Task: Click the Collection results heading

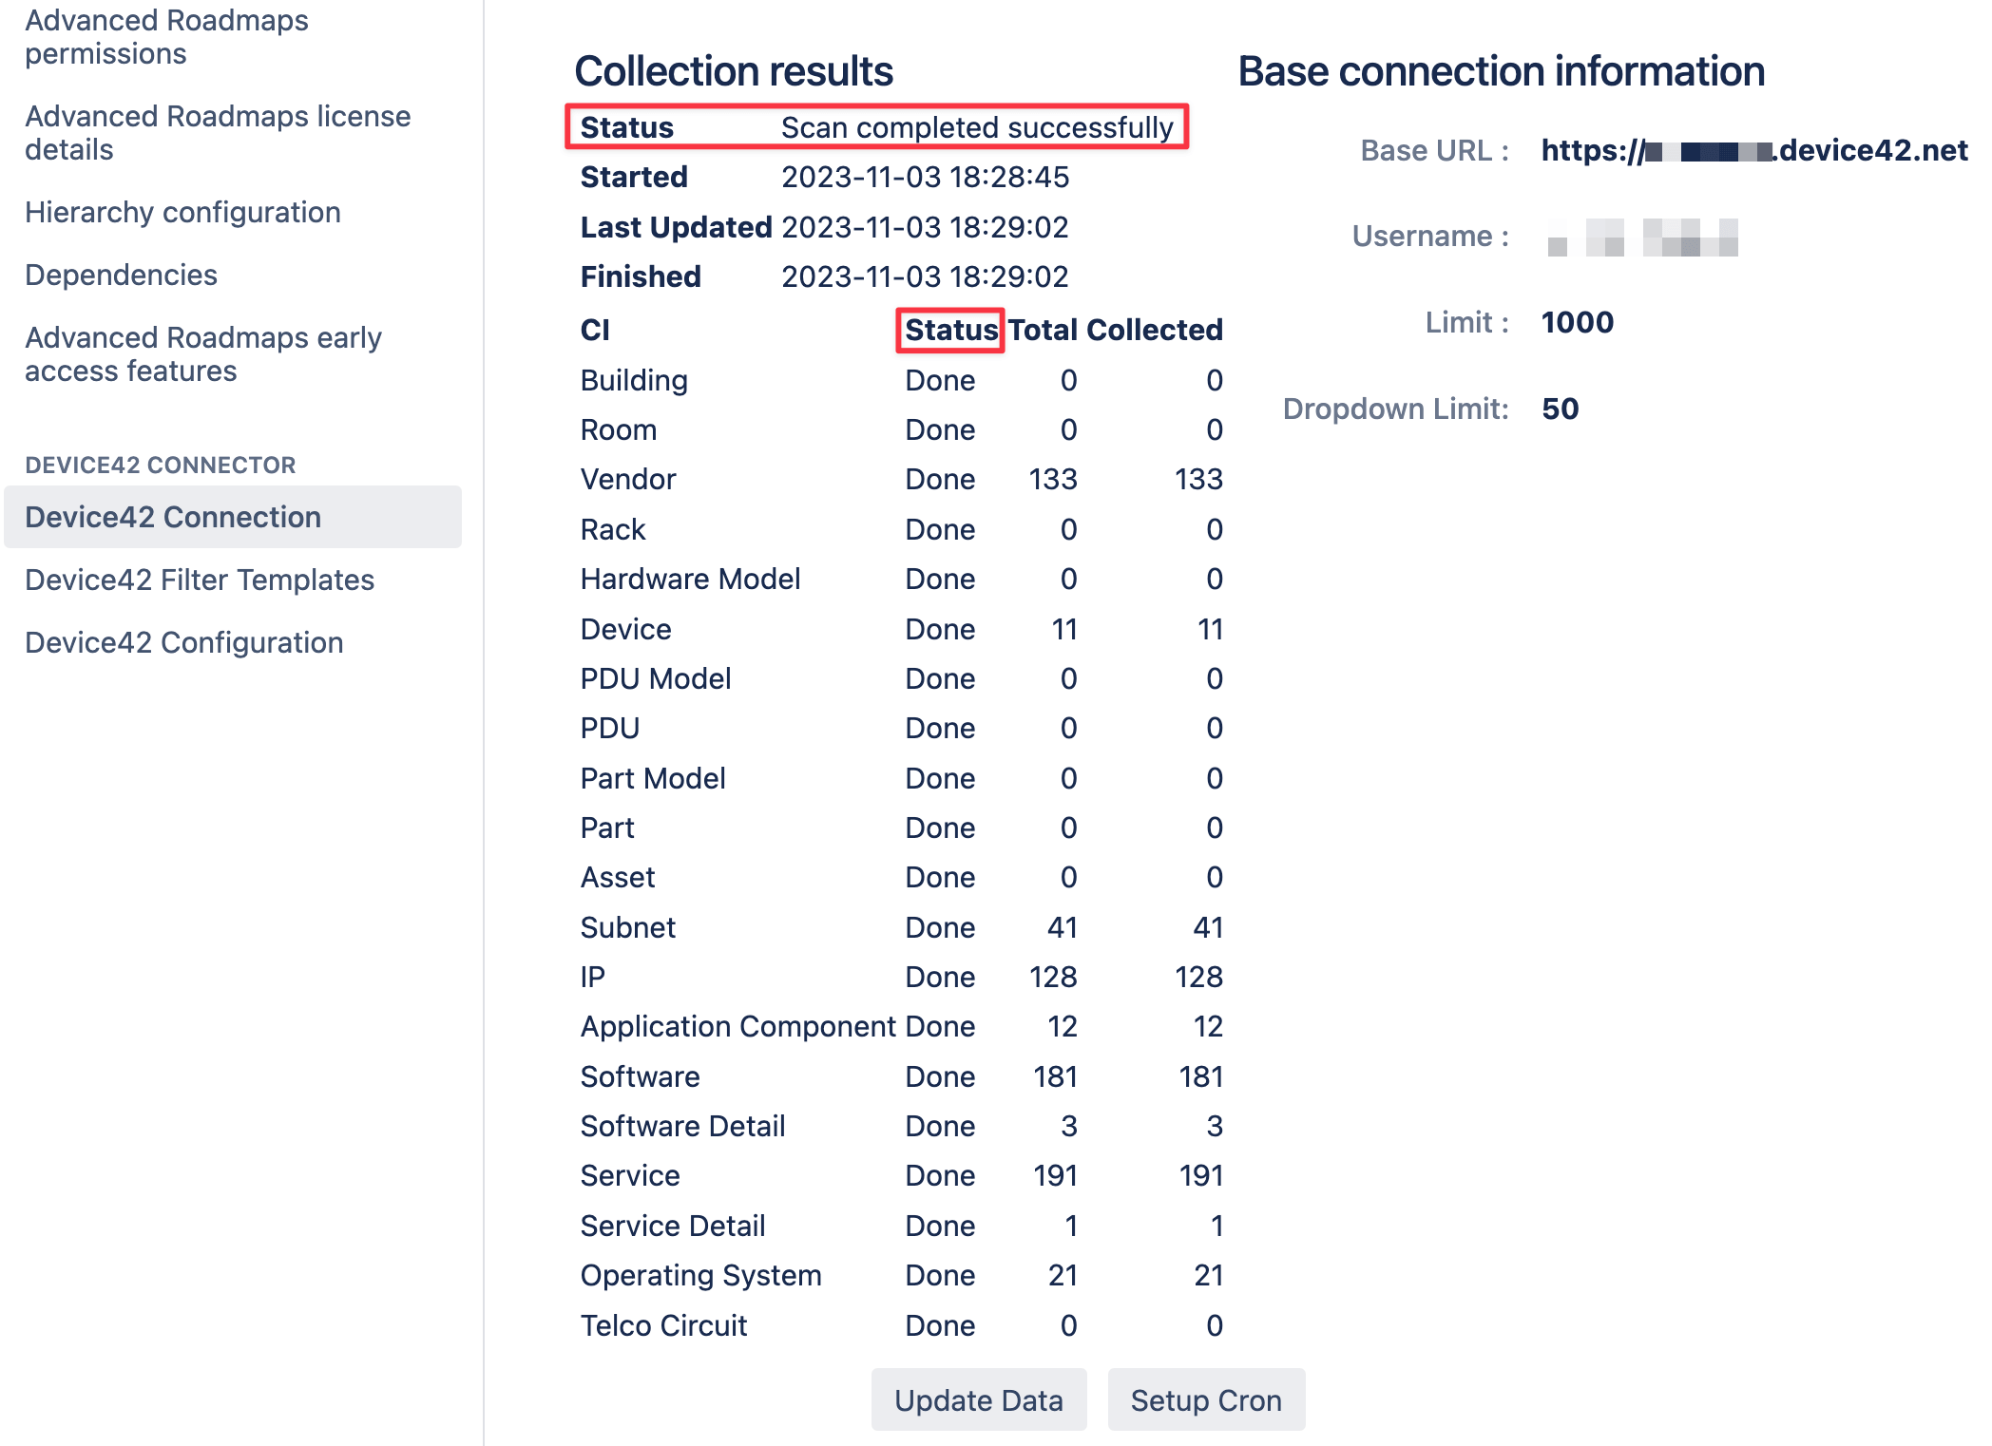Action: (x=734, y=71)
